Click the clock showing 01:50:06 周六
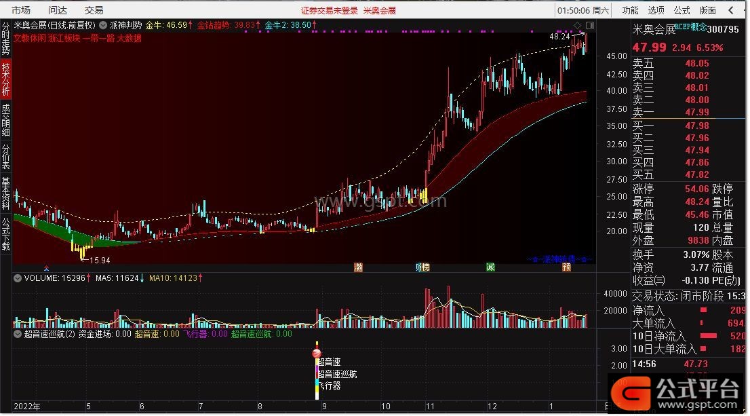Screen dimensions: 750x416 583,11
